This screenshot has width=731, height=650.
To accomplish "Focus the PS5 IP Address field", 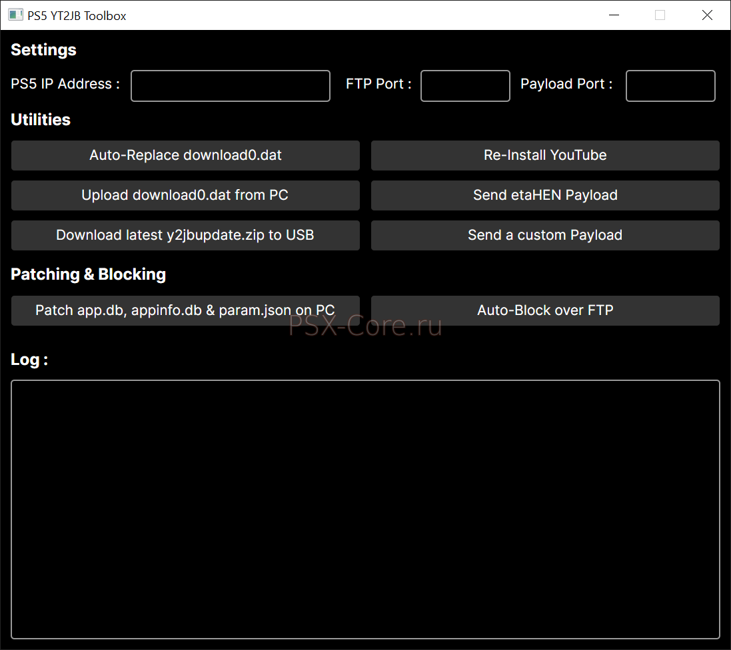I will pos(230,86).
